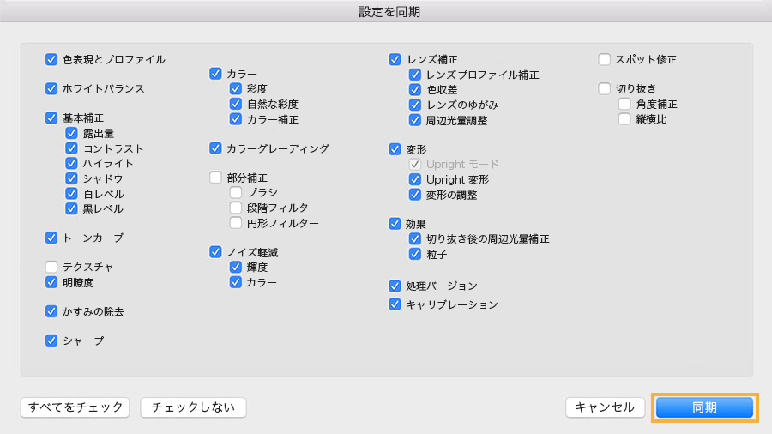Uncheck the トーンカーブ option
The image size is (772, 434).
pyautogui.click(x=51, y=238)
